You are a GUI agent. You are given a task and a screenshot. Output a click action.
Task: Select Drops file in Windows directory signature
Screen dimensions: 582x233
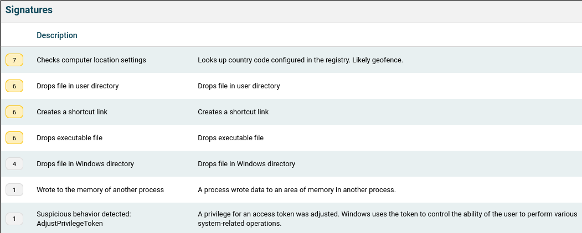click(85, 164)
